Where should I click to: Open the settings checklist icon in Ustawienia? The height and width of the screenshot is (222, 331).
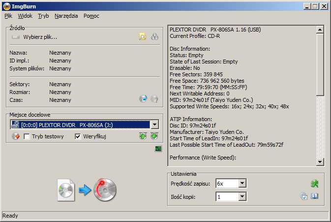(x=303, y=196)
